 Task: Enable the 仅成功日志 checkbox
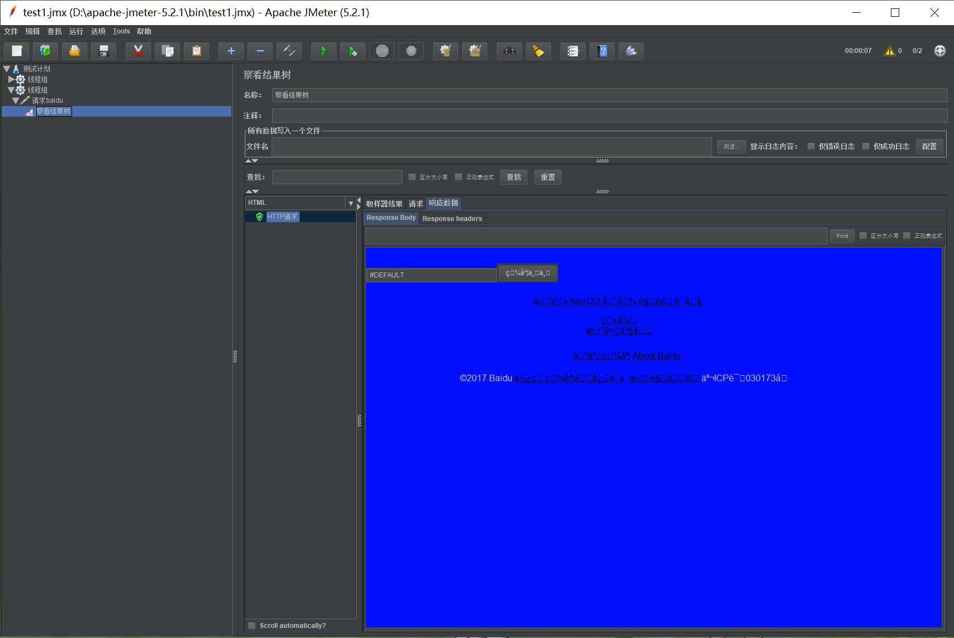pyautogui.click(x=866, y=146)
